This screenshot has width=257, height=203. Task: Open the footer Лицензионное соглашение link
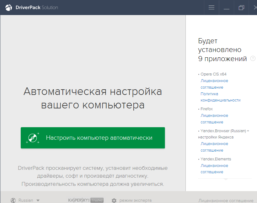coord(226,200)
